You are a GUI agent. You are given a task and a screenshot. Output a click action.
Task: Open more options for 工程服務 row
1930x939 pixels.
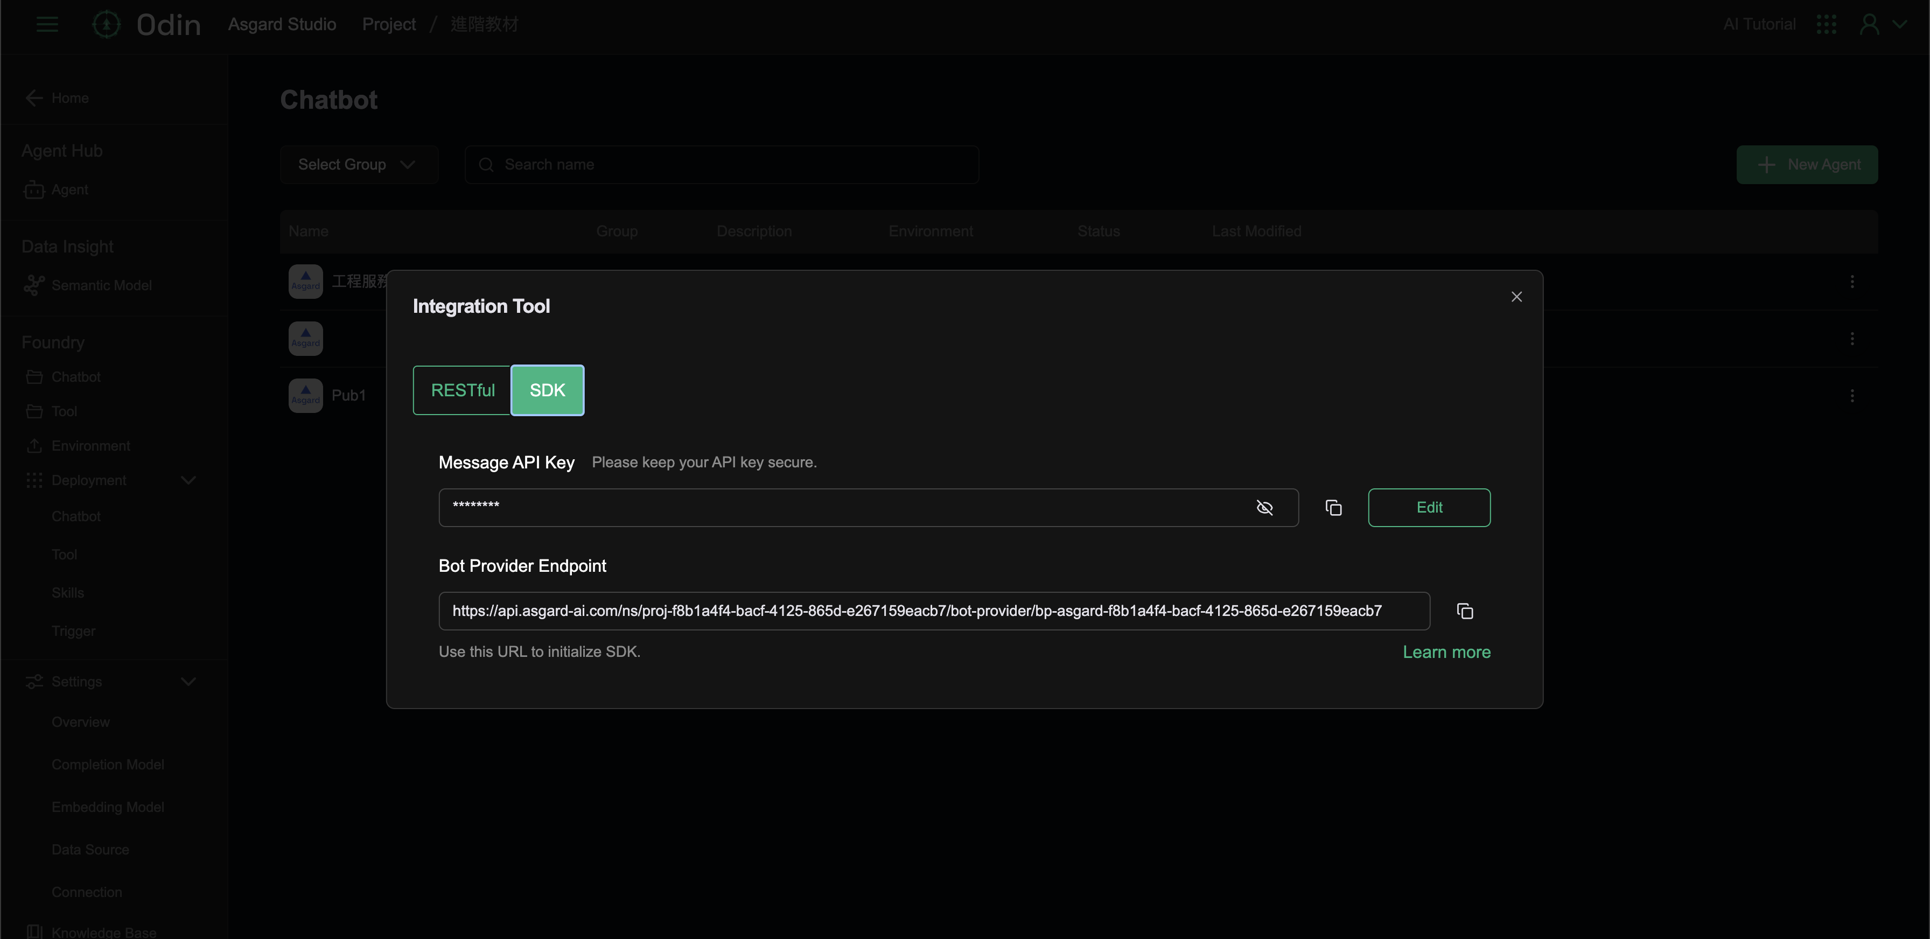tap(1852, 282)
